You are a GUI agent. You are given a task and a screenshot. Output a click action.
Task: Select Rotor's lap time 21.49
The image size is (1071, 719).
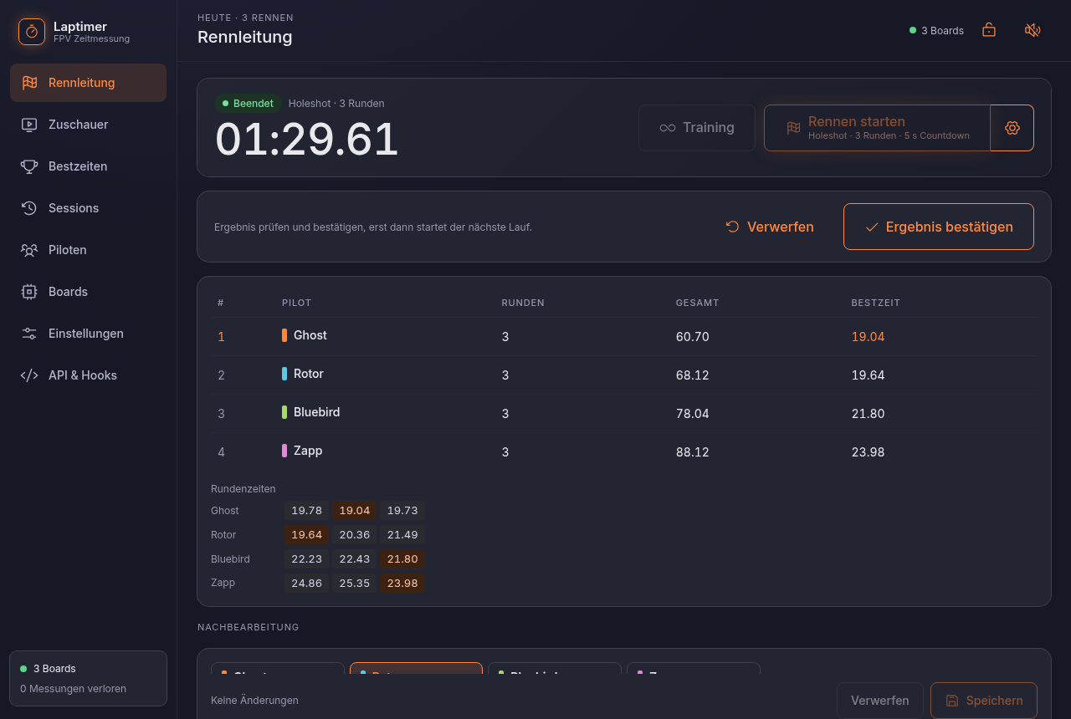tap(402, 535)
